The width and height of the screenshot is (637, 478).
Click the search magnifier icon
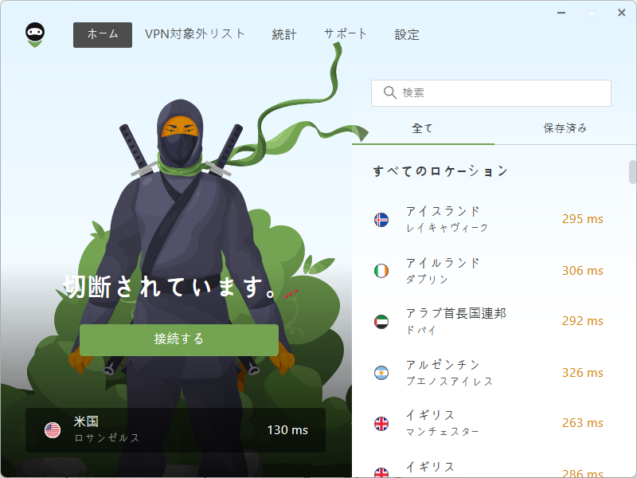point(390,93)
